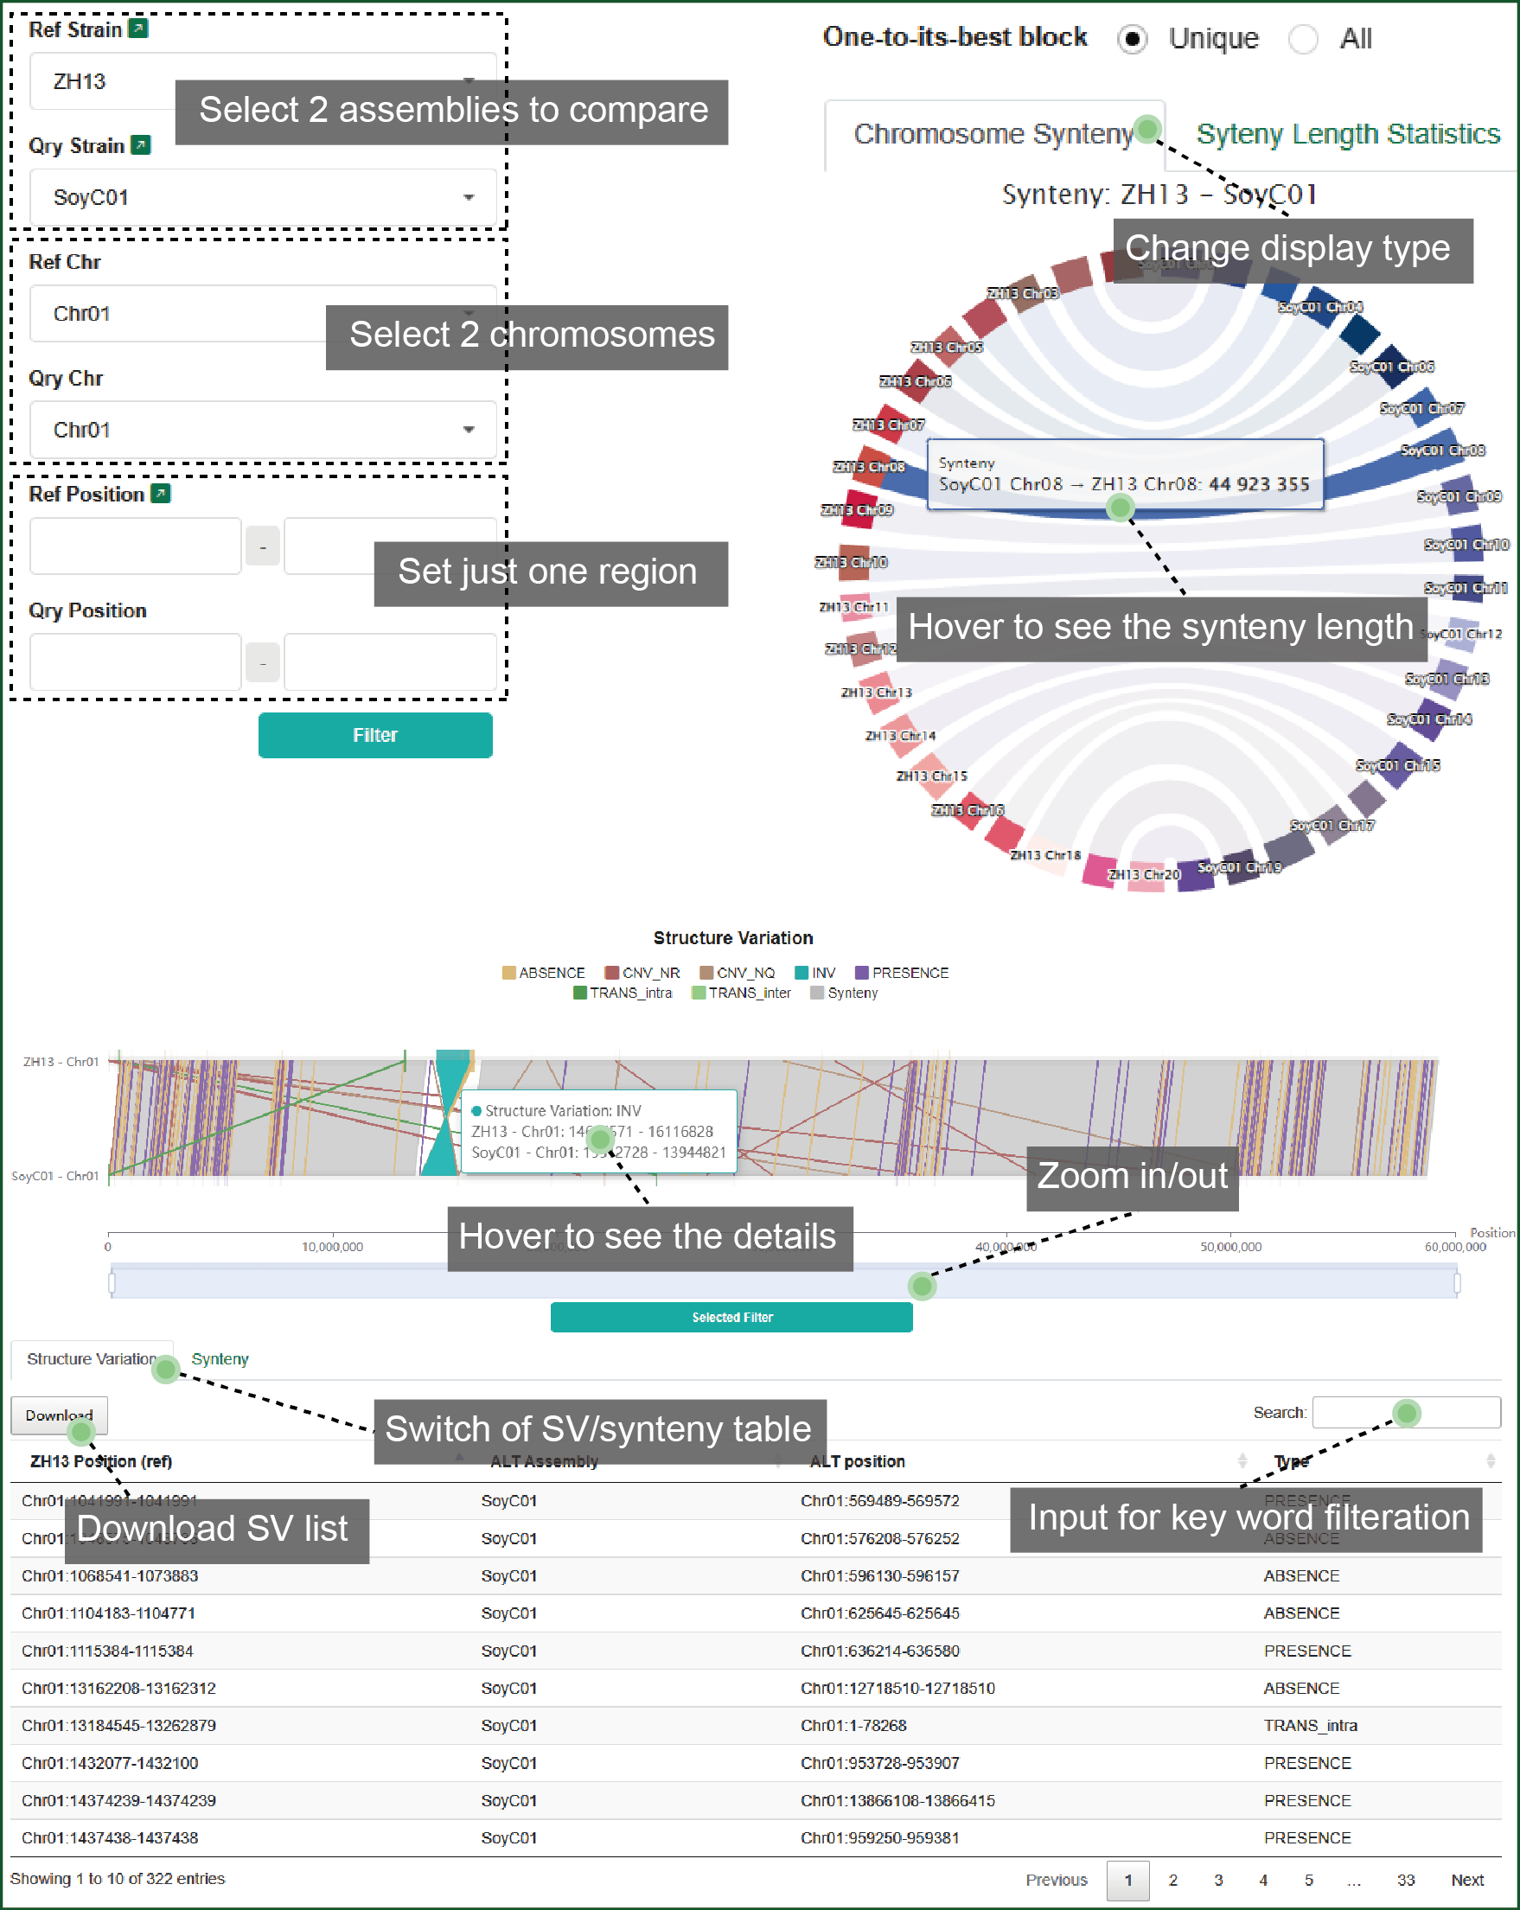This screenshot has width=1520, height=1910.
Task: Switch to Syteny Length Statistics tab
Action: [1347, 134]
